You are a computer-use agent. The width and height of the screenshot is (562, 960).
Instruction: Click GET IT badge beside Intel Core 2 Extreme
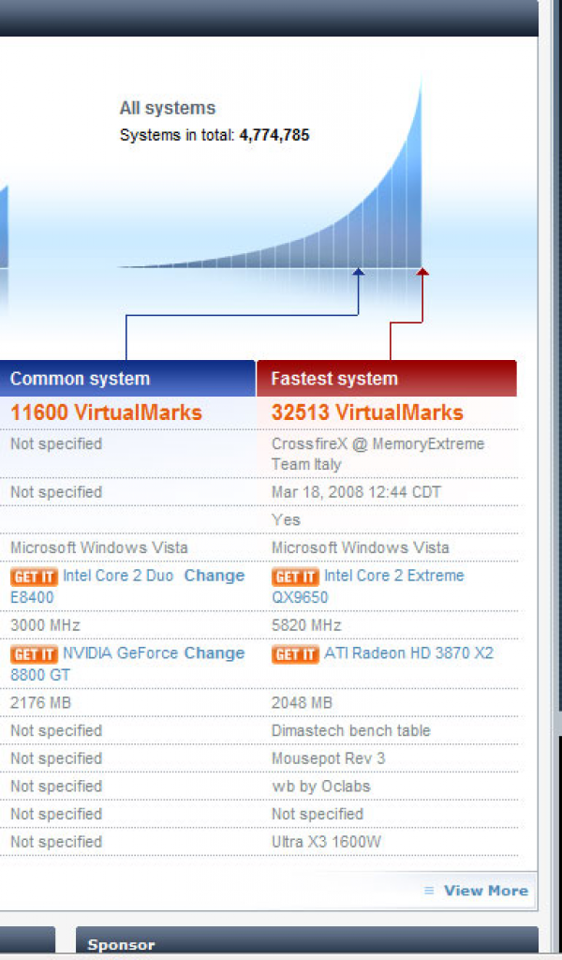point(295,577)
